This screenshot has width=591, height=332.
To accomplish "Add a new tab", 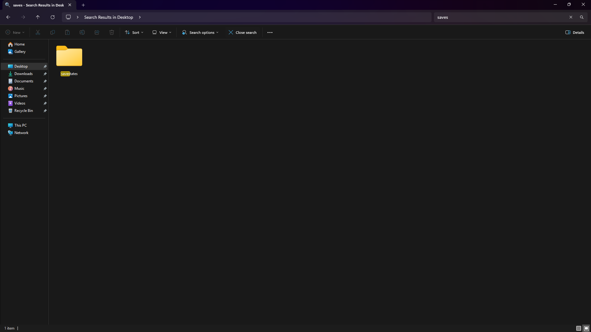I will click(x=83, y=5).
